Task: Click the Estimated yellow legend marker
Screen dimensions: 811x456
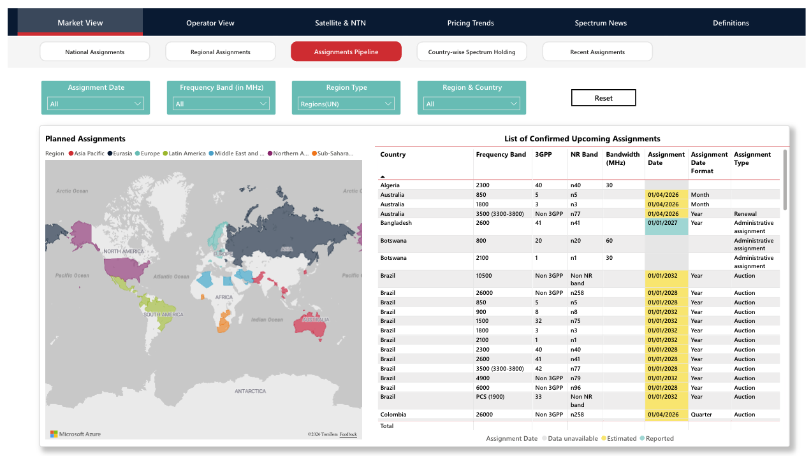Action: (603, 438)
